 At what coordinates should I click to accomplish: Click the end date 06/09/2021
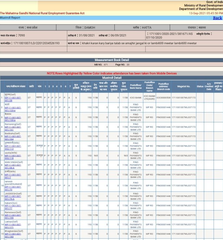click(118, 35)
